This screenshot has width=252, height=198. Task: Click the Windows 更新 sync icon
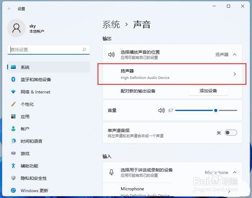pos(13,190)
